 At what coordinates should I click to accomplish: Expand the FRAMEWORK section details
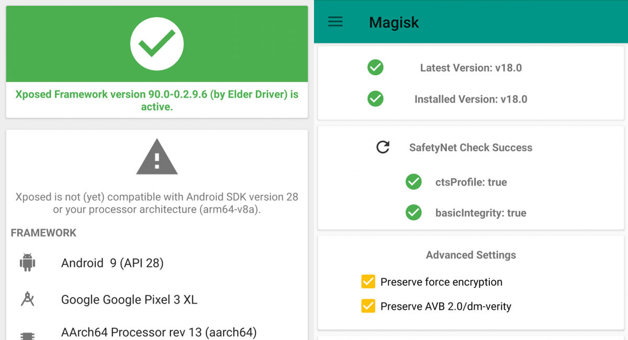[43, 233]
